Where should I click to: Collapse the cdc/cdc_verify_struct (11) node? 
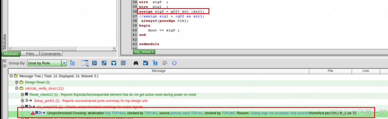point(17,88)
